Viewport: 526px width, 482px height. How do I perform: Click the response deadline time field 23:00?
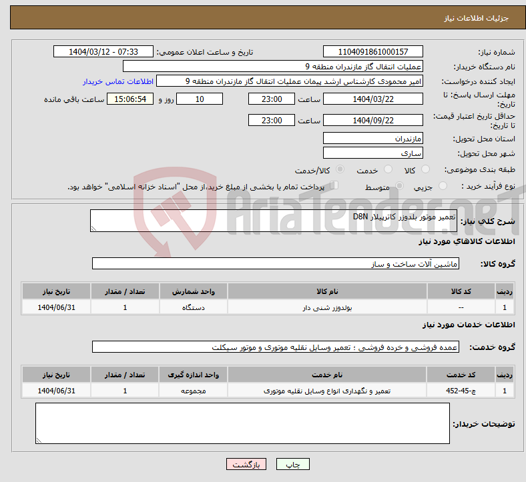[x=272, y=99]
